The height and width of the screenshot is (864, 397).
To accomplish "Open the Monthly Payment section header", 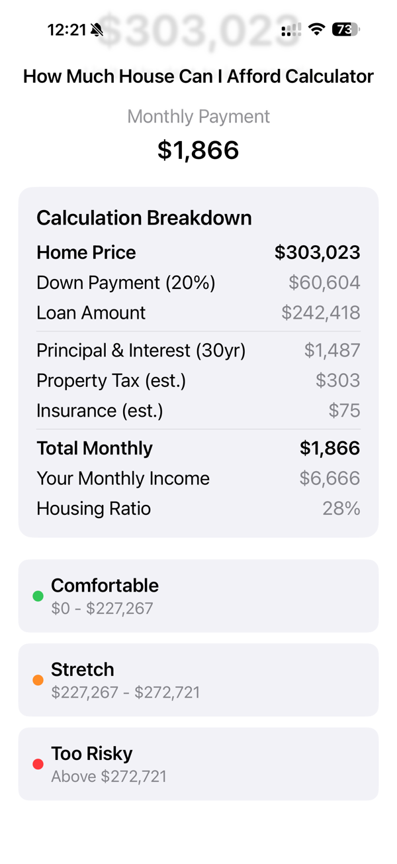I will pyautogui.click(x=198, y=116).
